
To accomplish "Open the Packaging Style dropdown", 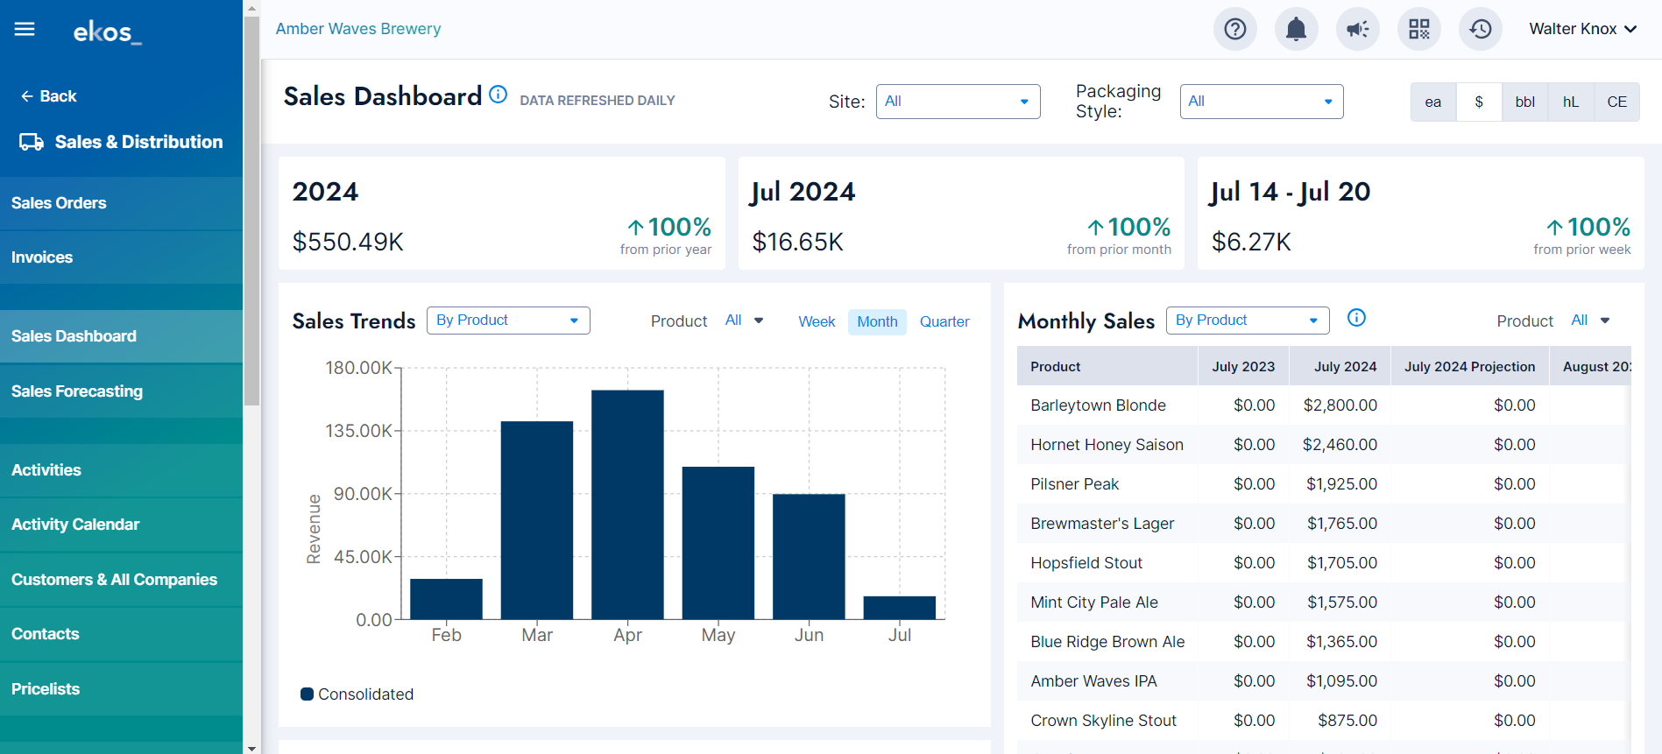I will [x=1262, y=102].
